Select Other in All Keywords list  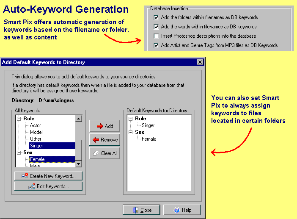pos(36,139)
